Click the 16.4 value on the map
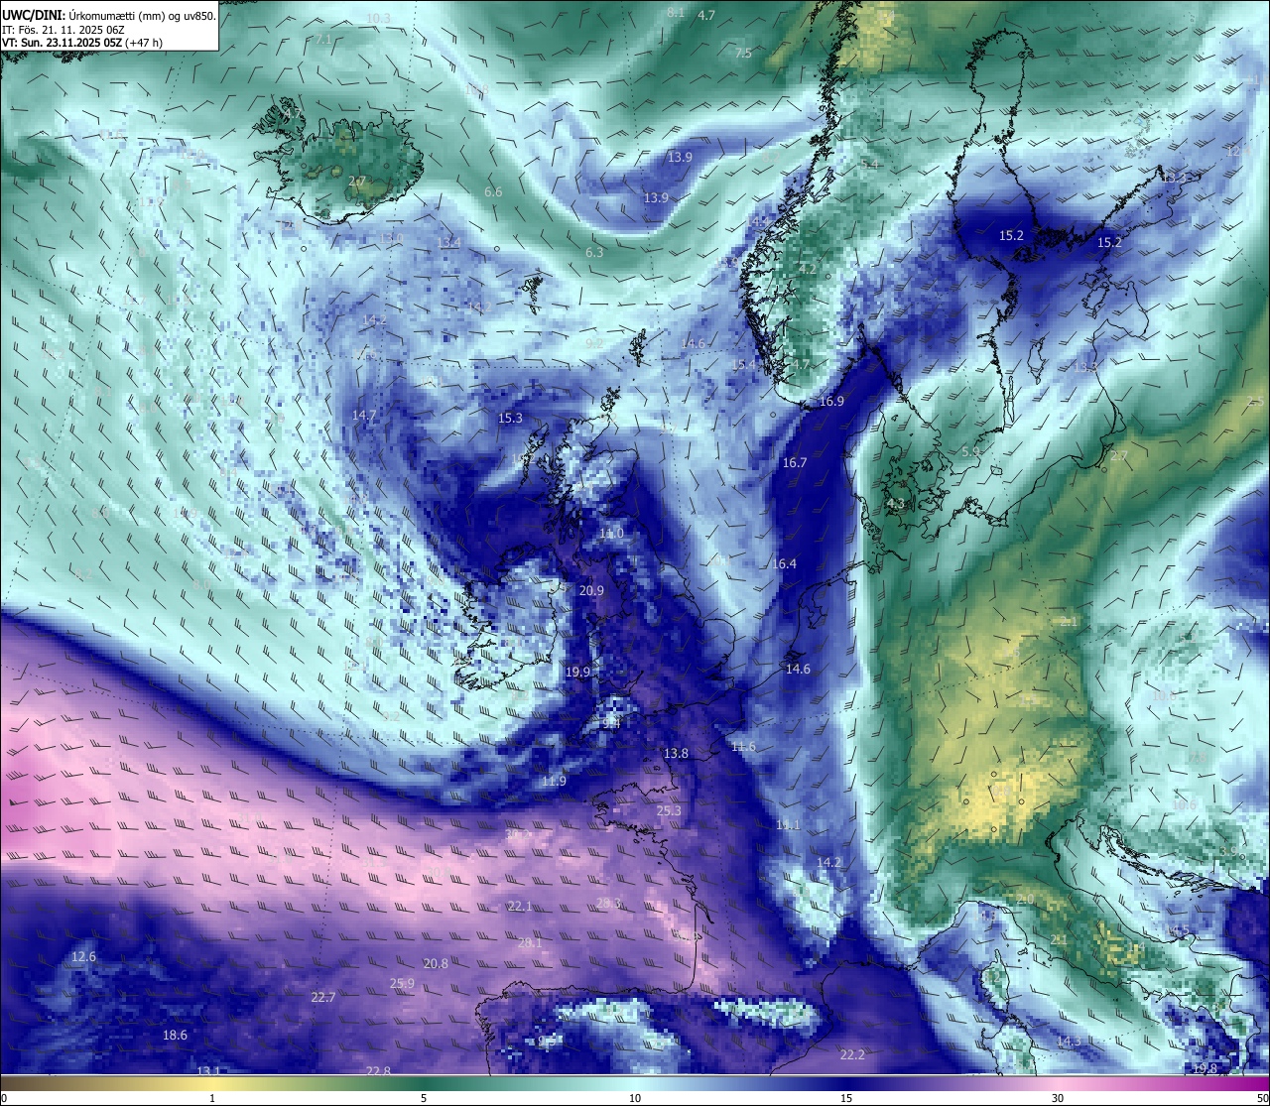Screen dimensions: 1270x1106 784,563
